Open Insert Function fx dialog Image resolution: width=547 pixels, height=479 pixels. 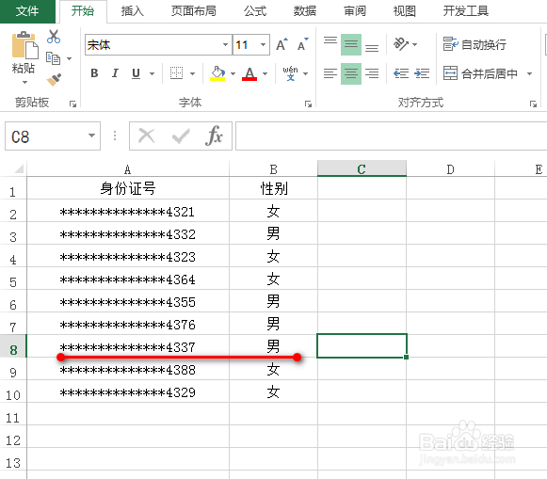(214, 136)
